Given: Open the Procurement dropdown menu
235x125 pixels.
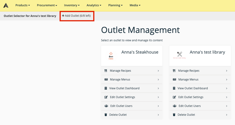Looking at the screenshot, I should pyautogui.click(x=47, y=5).
